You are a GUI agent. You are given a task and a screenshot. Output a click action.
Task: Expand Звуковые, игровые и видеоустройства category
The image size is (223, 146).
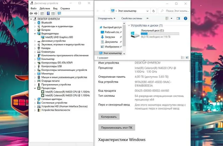pyautogui.click(x=35, y=45)
